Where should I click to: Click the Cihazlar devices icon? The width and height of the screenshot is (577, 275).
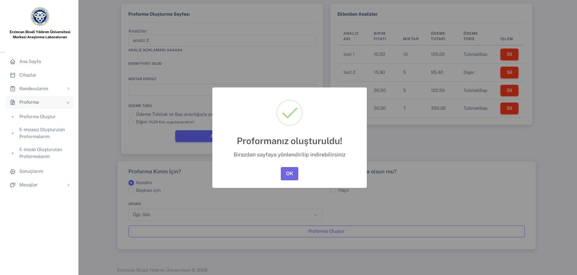13,75
